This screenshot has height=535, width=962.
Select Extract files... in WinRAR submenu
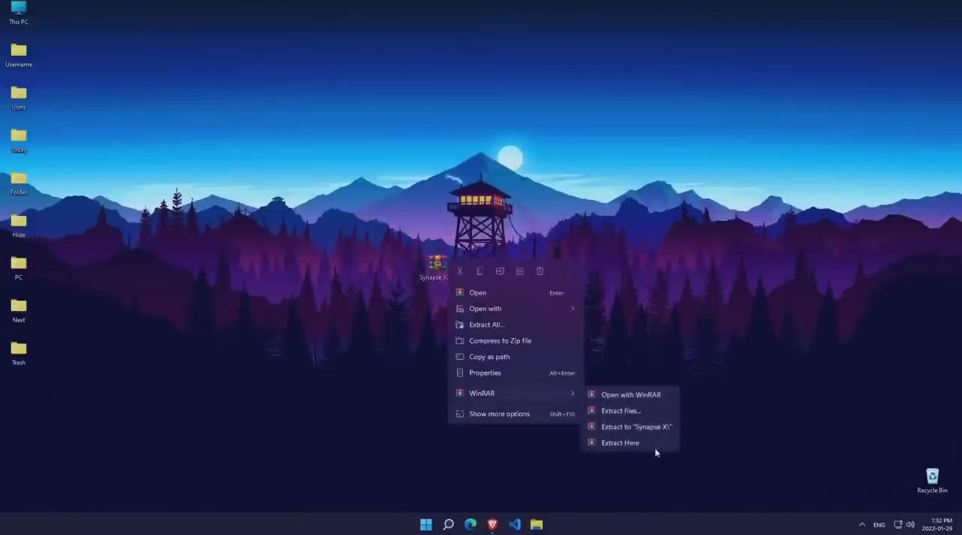point(621,411)
